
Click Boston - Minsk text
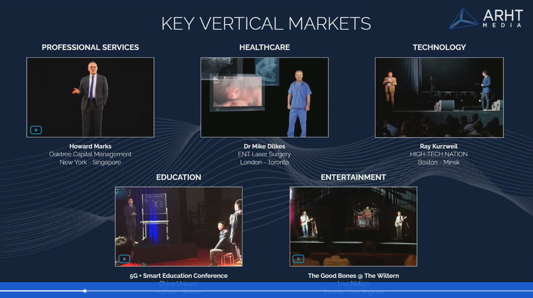tap(439, 162)
